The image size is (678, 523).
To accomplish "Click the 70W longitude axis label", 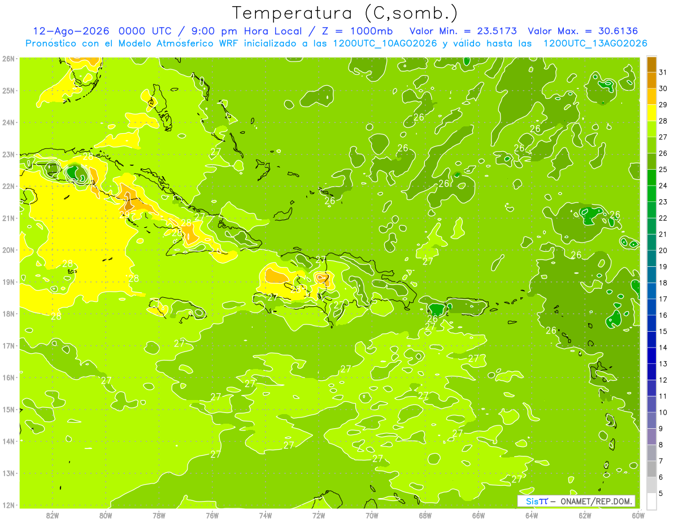I will coord(372,515).
